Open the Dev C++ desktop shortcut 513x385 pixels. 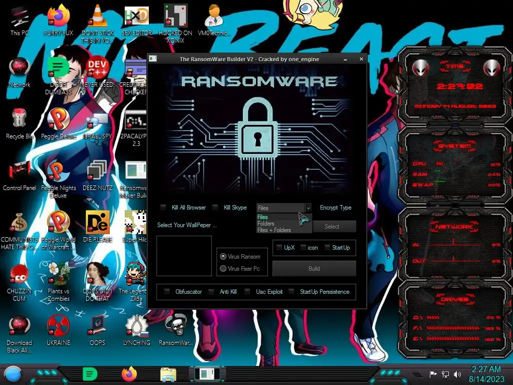coord(98,73)
